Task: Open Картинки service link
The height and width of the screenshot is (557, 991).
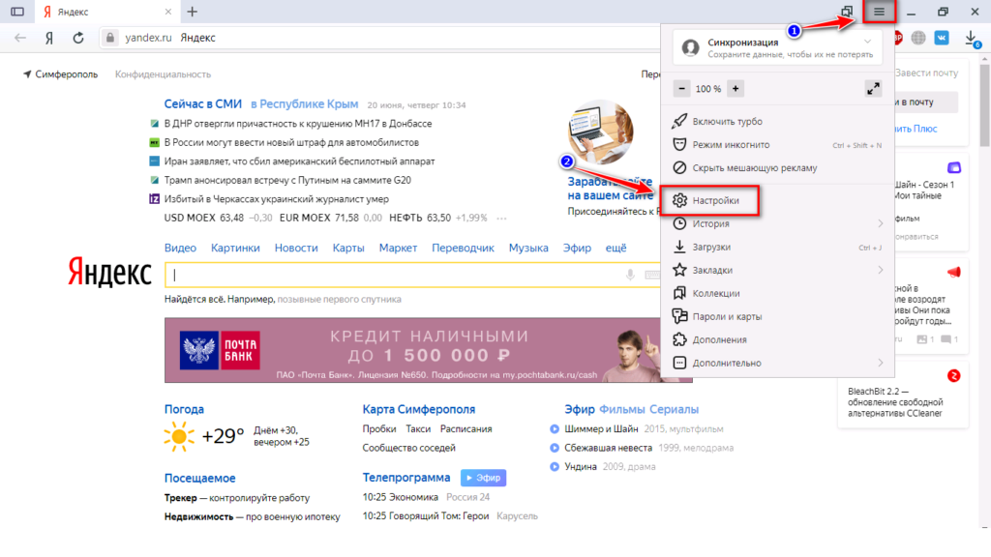Action: (235, 249)
